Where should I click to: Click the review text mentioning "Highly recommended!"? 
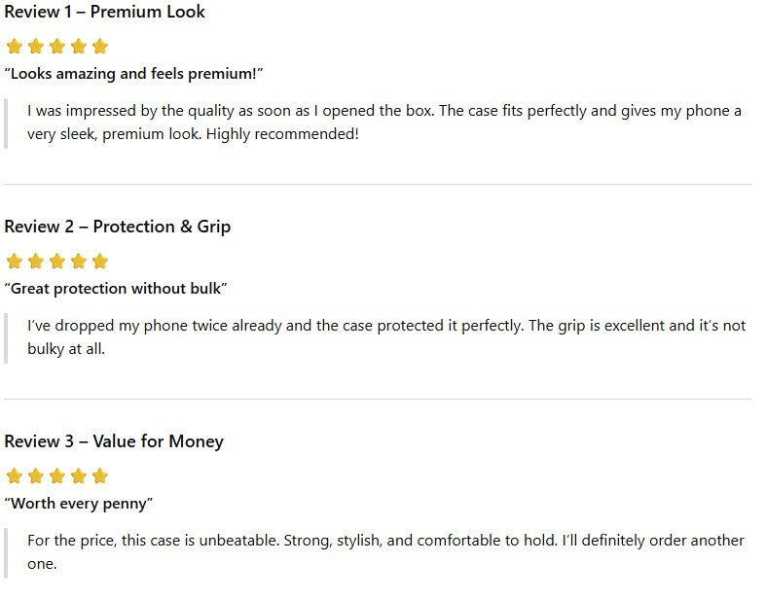point(384,123)
